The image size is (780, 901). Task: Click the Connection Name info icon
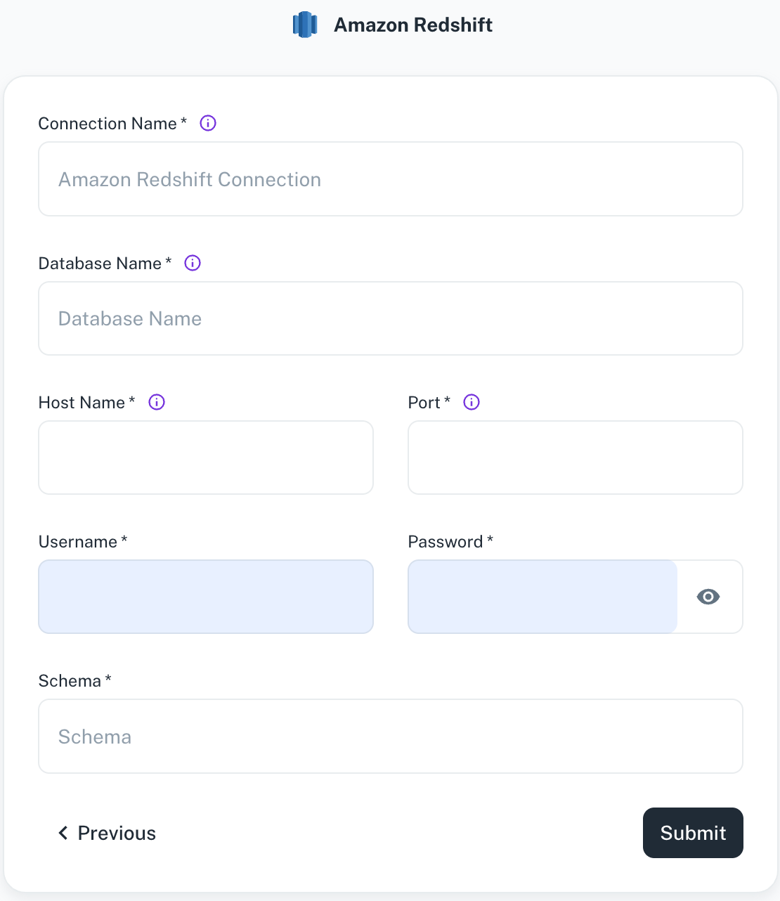coord(208,123)
